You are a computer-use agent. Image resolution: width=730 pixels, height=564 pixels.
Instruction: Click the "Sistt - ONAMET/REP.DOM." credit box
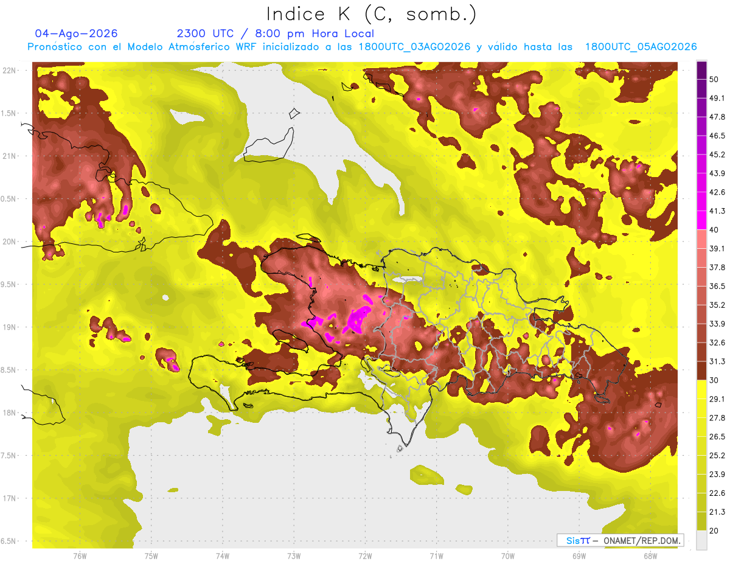coord(620,540)
